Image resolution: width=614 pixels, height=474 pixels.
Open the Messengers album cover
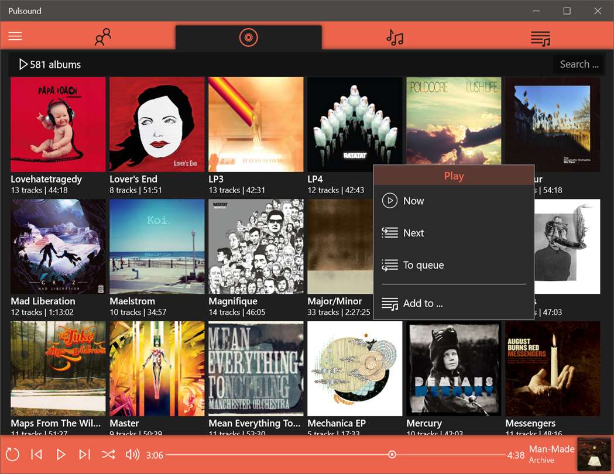coord(553,369)
